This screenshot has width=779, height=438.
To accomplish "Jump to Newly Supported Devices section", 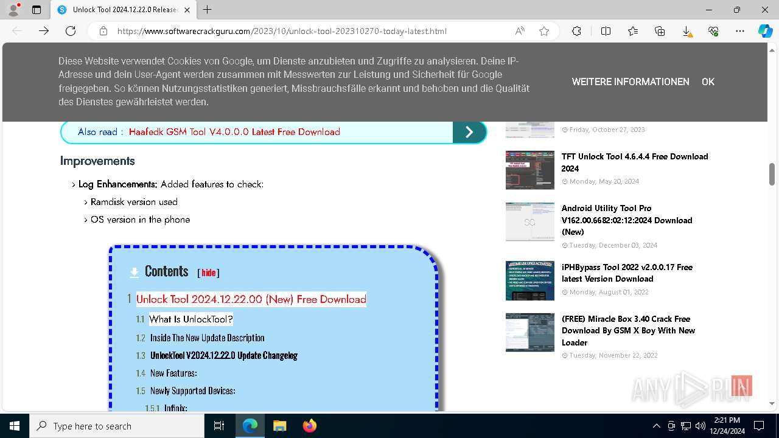I will point(193,391).
